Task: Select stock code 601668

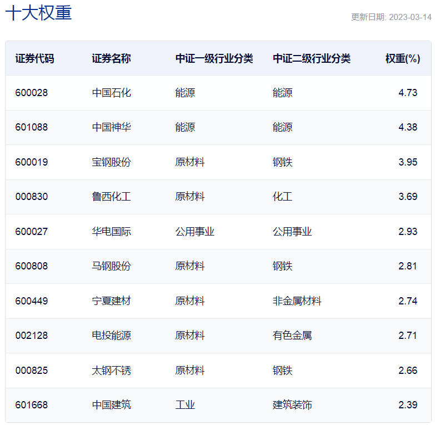Action: pos(32,405)
